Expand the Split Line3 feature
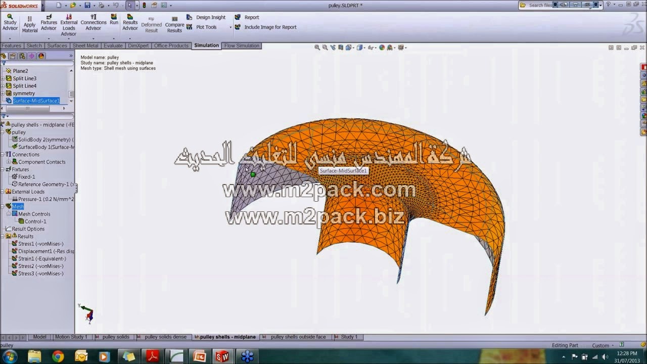This screenshot has height=364, width=647. click(x=3, y=78)
